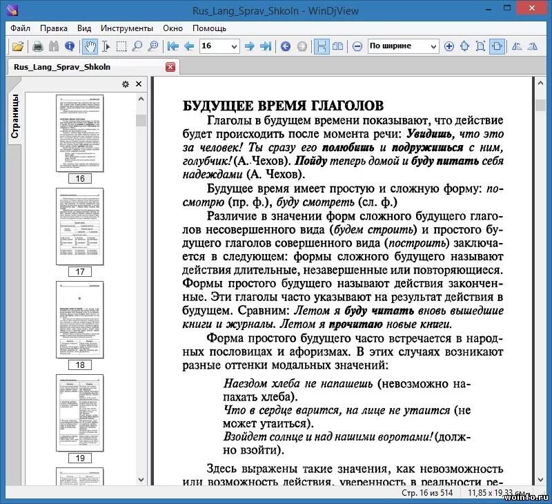Select the zoom rectangle tool

tap(152, 46)
